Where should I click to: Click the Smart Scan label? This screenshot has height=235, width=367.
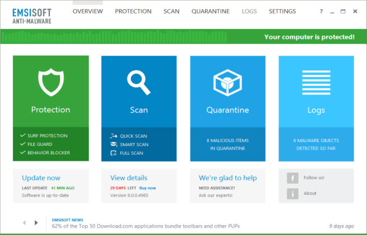coord(134,145)
